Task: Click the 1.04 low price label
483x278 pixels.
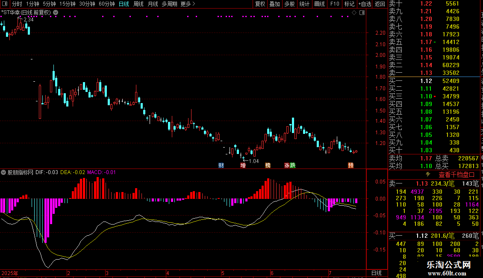Action: pyautogui.click(x=254, y=161)
